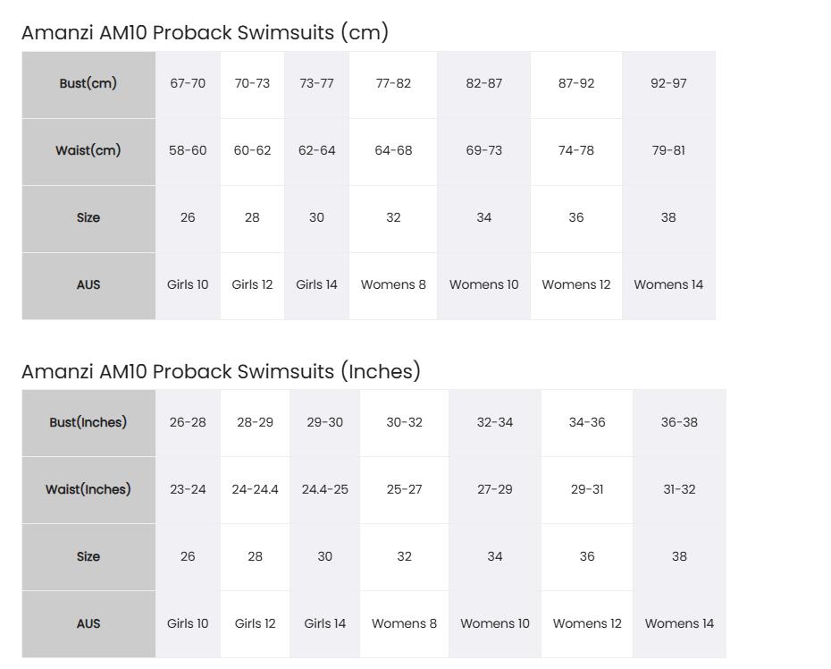Click the 92-97 bust cell
This screenshot has width=831, height=669.
pos(669,84)
